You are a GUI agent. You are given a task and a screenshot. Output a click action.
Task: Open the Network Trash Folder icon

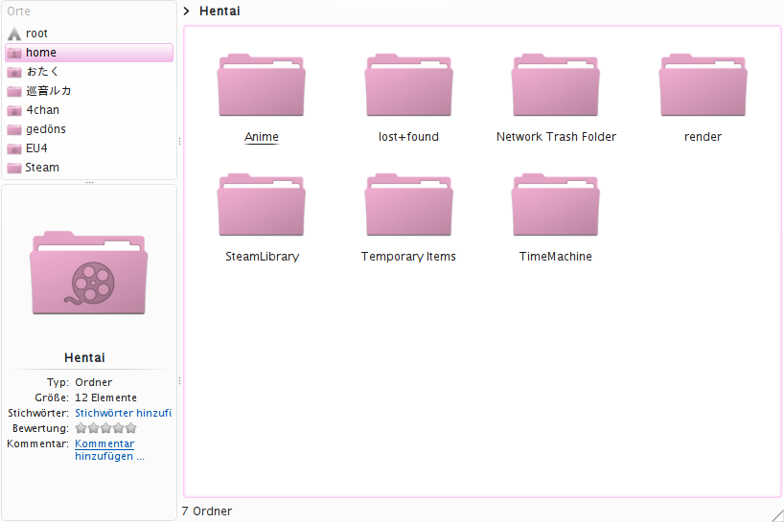click(556, 85)
